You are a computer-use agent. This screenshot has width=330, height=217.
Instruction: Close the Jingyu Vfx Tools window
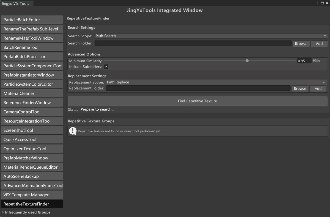(x=327, y=3)
